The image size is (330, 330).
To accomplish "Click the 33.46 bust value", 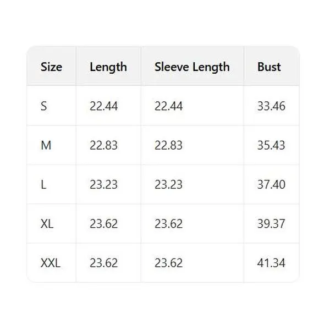I will coord(271,106).
